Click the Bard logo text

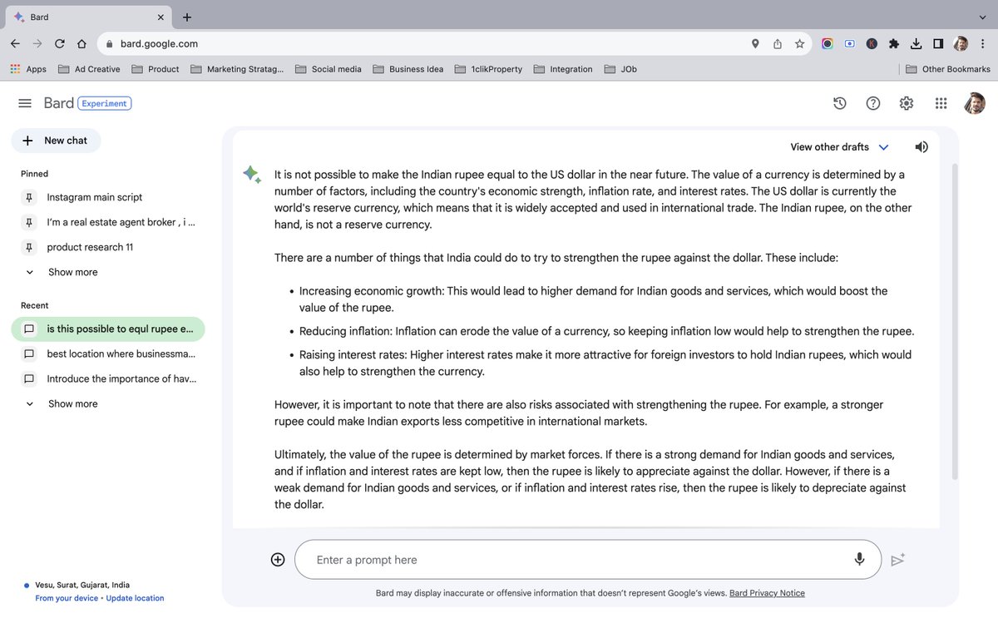pyautogui.click(x=58, y=103)
